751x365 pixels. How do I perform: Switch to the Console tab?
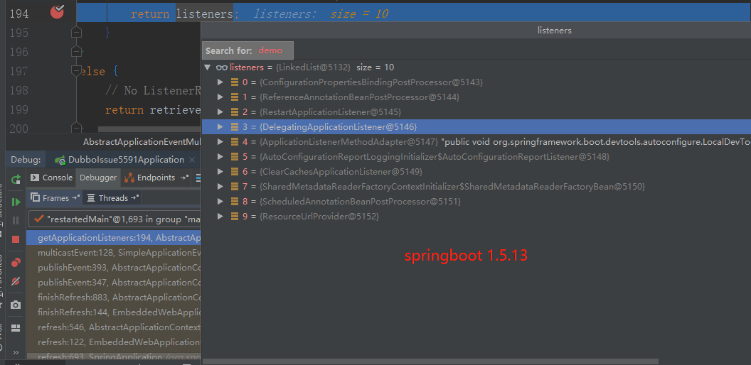coord(52,178)
